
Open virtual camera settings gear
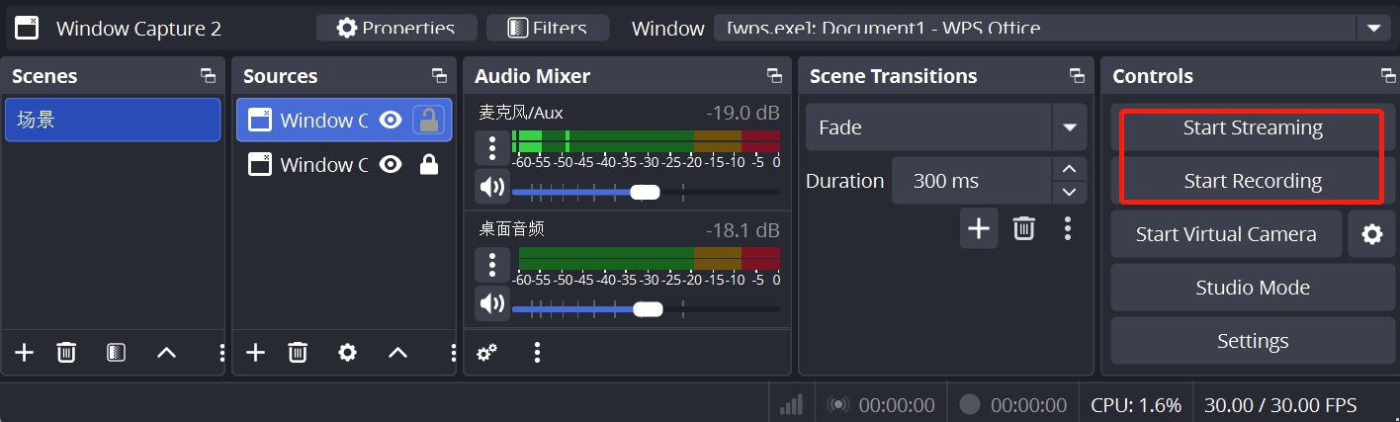[x=1371, y=234]
